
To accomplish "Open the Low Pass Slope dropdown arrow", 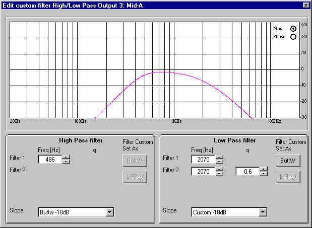I will click(x=263, y=212).
